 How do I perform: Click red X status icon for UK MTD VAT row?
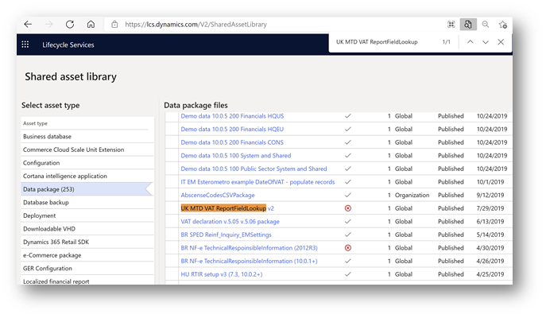[x=348, y=208]
